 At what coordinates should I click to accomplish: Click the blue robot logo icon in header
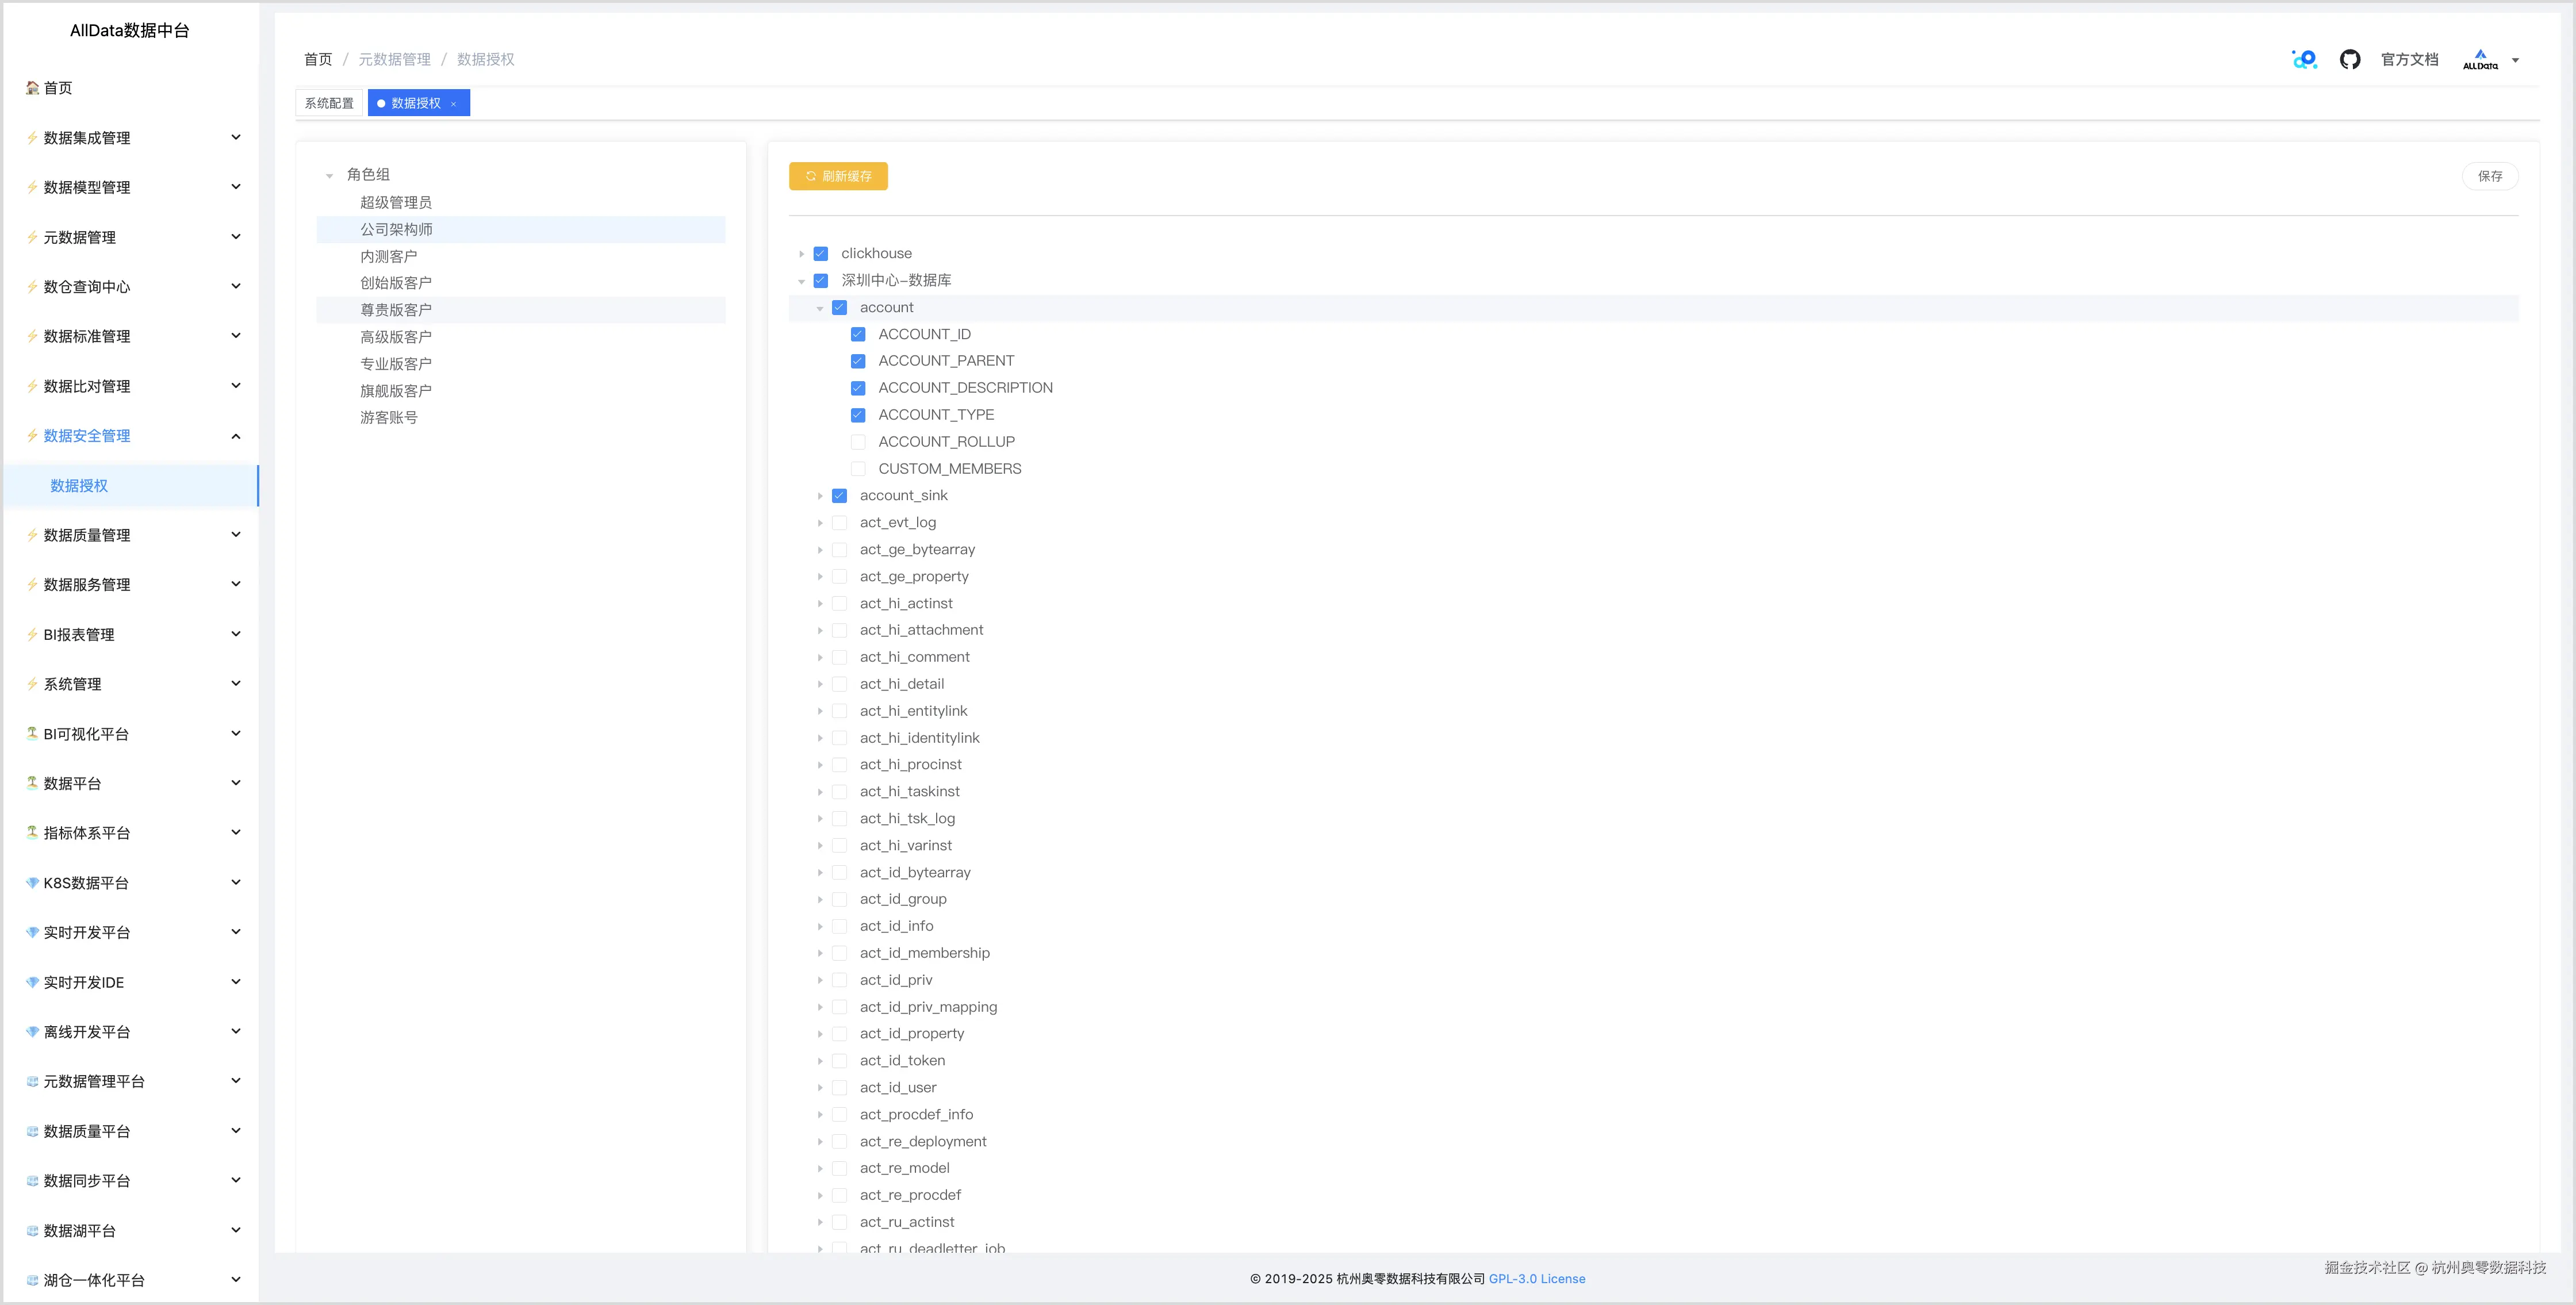click(2304, 60)
